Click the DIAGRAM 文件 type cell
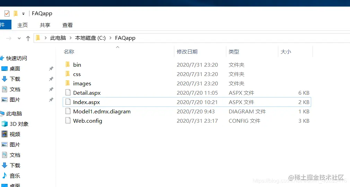This screenshot has width=350, height=187. (x=247, y=112)
